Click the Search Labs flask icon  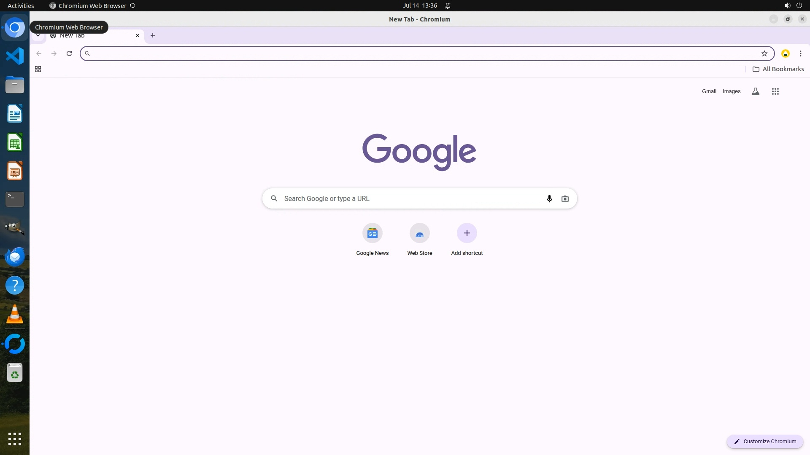[755, 91]
